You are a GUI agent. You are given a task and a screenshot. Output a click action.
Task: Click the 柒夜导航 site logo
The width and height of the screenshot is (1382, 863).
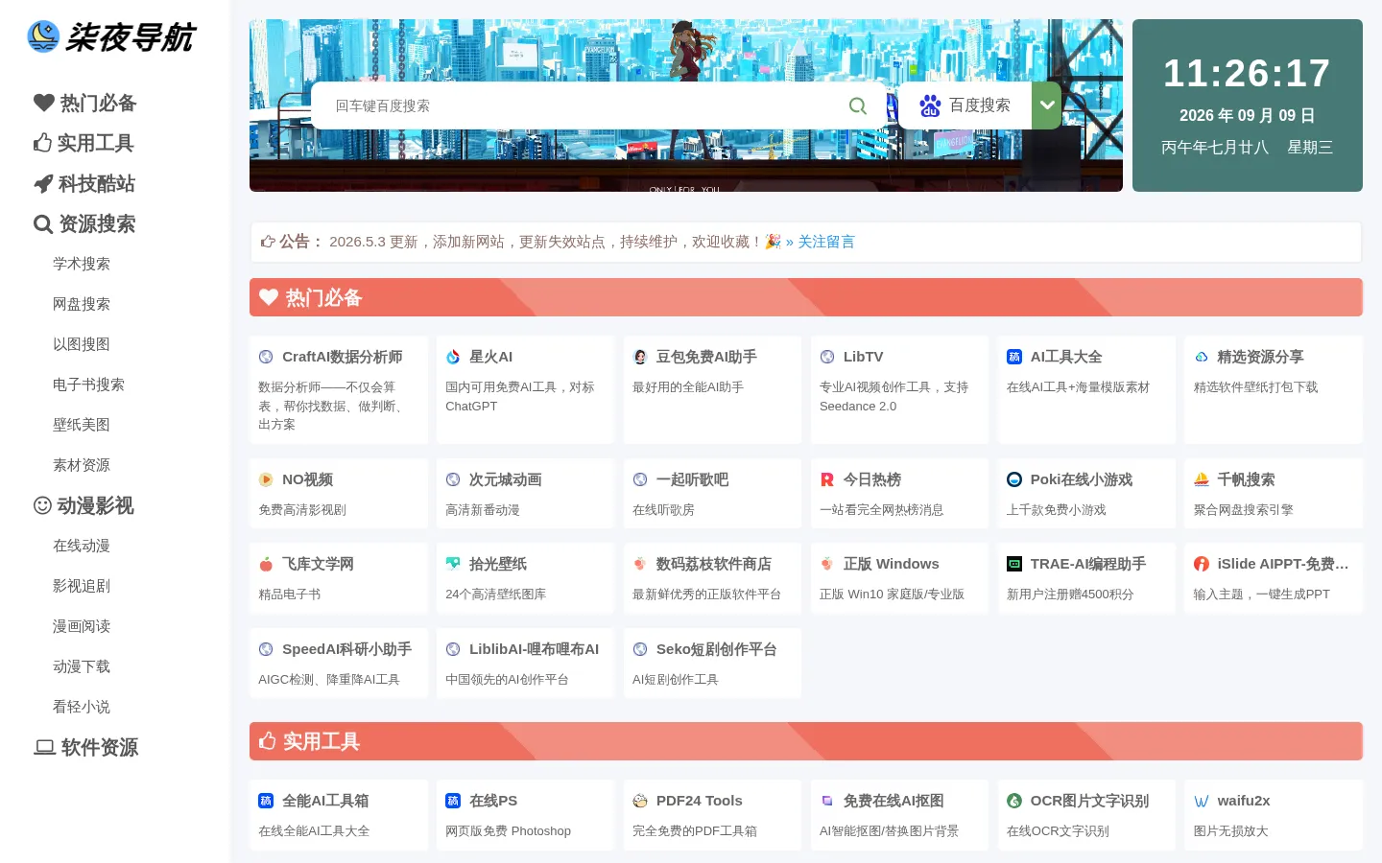[x=111, y=36]
